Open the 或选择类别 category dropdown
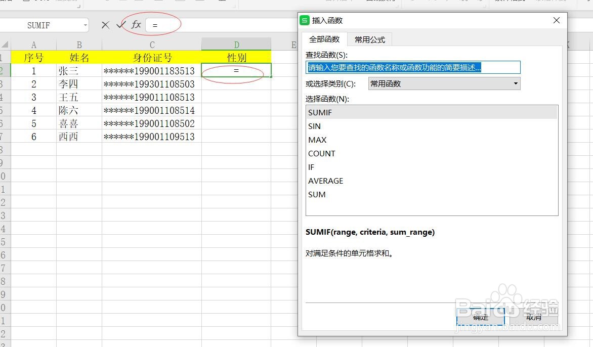The width and height of the screenshot is (593, 347). pyautogui.click(x=444, y=83)
